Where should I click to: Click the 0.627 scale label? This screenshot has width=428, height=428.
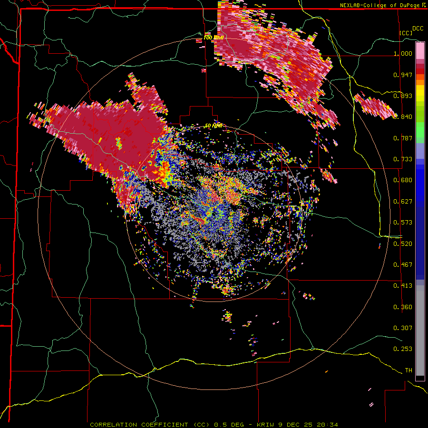pyautogui.click(x=403, y=202)
